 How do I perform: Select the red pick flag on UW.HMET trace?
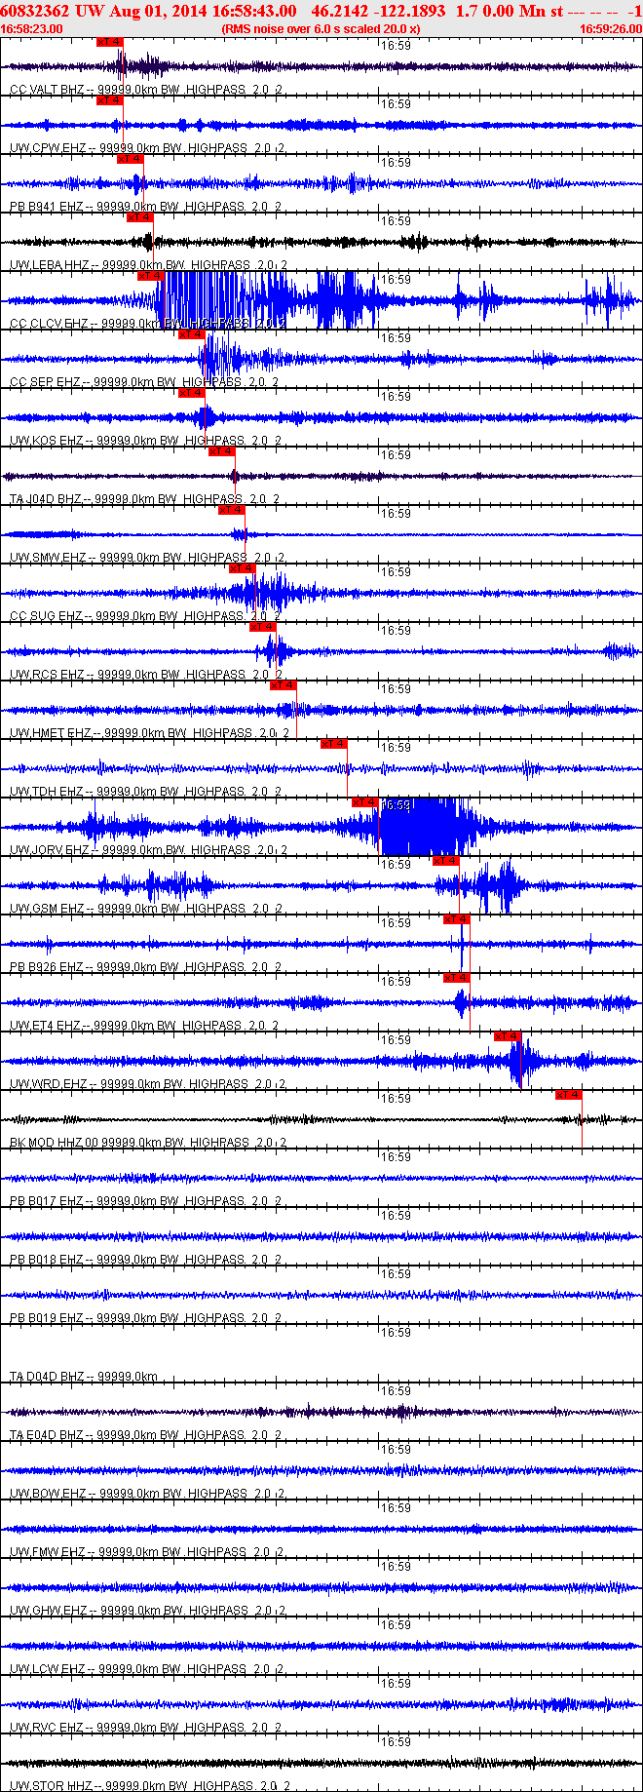(283, 685)
